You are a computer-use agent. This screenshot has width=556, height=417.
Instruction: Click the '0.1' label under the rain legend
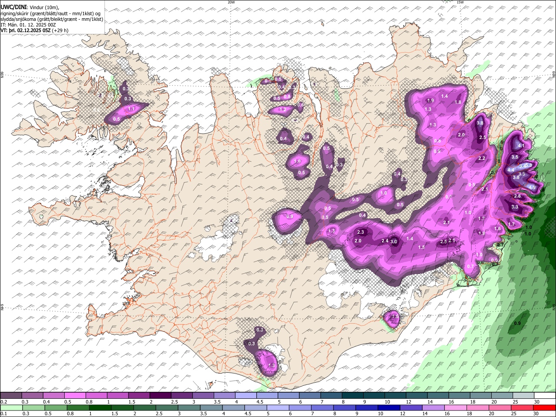3,414
